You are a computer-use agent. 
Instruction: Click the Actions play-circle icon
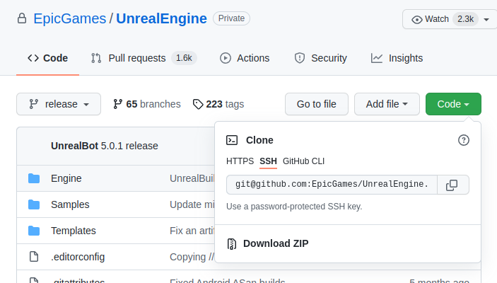click(226, 58)
